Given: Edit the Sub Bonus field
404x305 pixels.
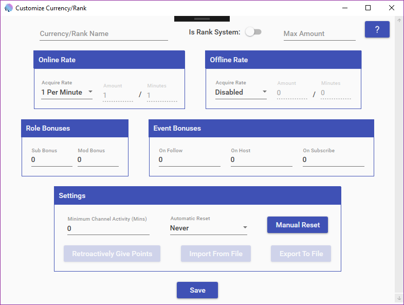Looking at the screenshot, I should pos(51,160).
